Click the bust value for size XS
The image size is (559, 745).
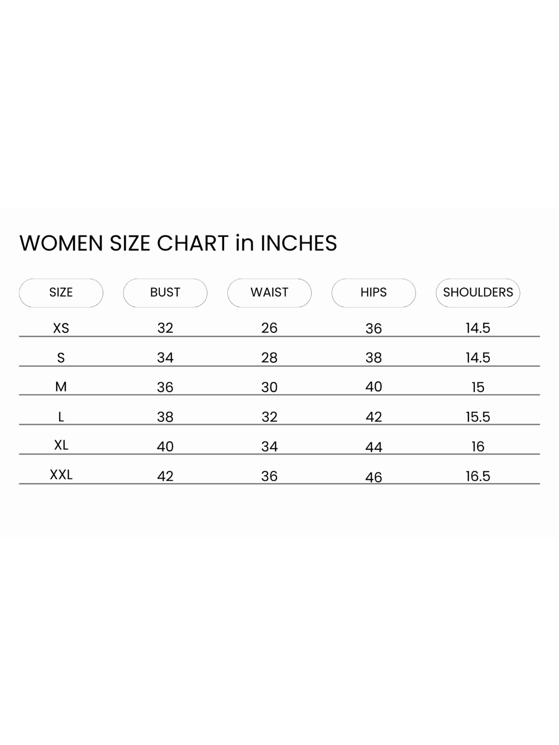point(165,328)
